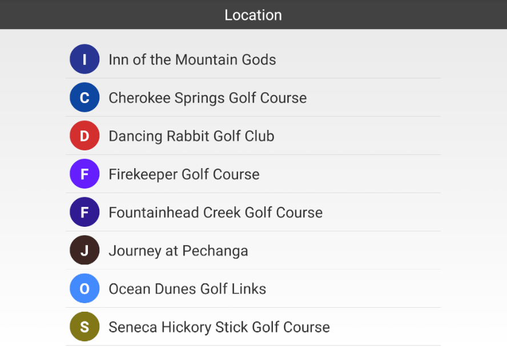
Task: Tap the dark indigo "F" Fountainhead icon
Action: (84, 212)
